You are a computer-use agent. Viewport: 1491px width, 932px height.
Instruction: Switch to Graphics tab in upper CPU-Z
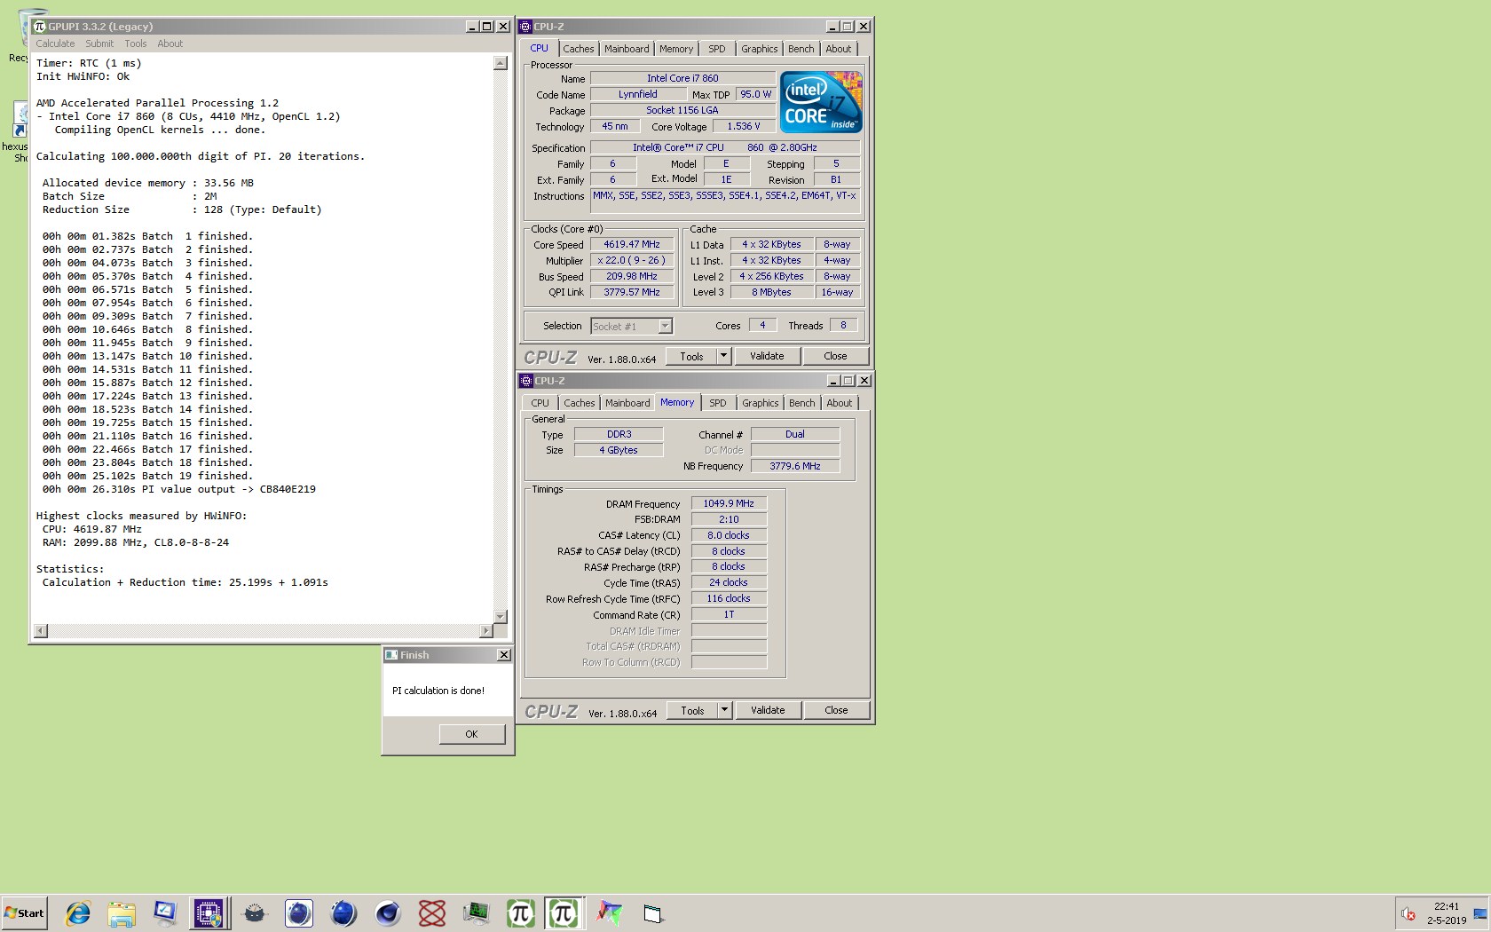(x=760, y=49)
